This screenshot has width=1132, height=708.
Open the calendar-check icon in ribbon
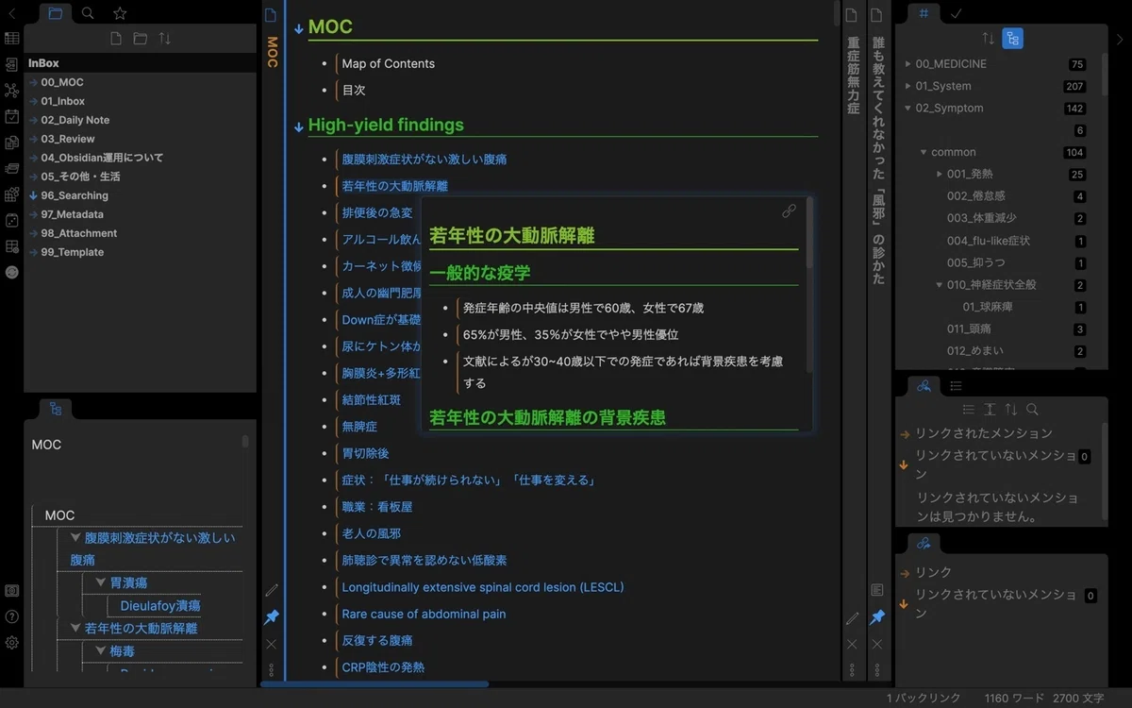(11, 117)
